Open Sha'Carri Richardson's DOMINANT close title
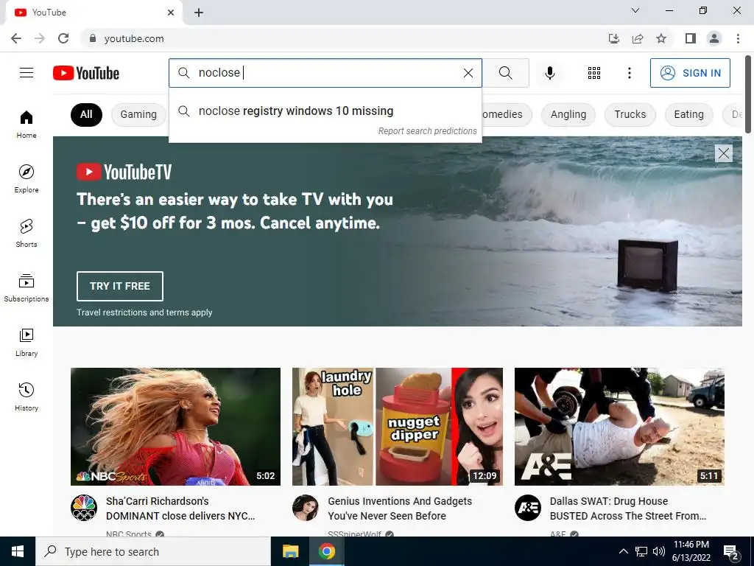754x566 pixels. pyautogui.click(x=180, y=509)
